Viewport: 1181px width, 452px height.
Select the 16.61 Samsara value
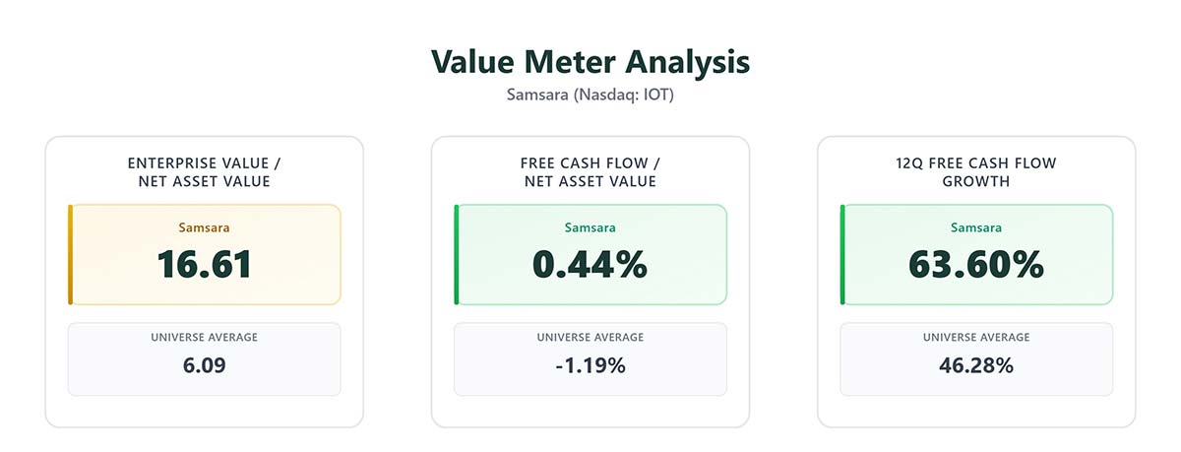pyautogui.click(x=205, y=265)
